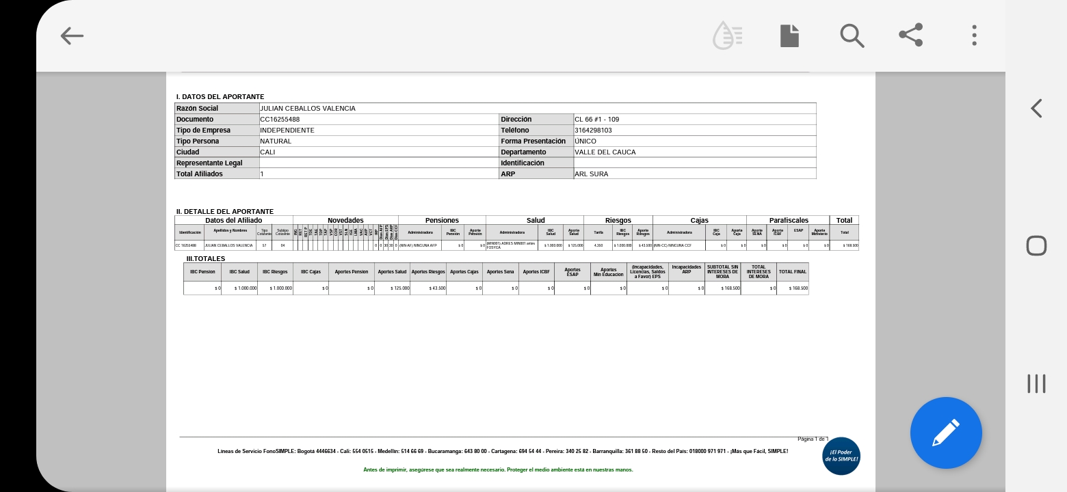The height and width of the screenshot is (492, 1067).
Task: Click the greyed-out droplet reading mode icon
Action: point(727,36)
